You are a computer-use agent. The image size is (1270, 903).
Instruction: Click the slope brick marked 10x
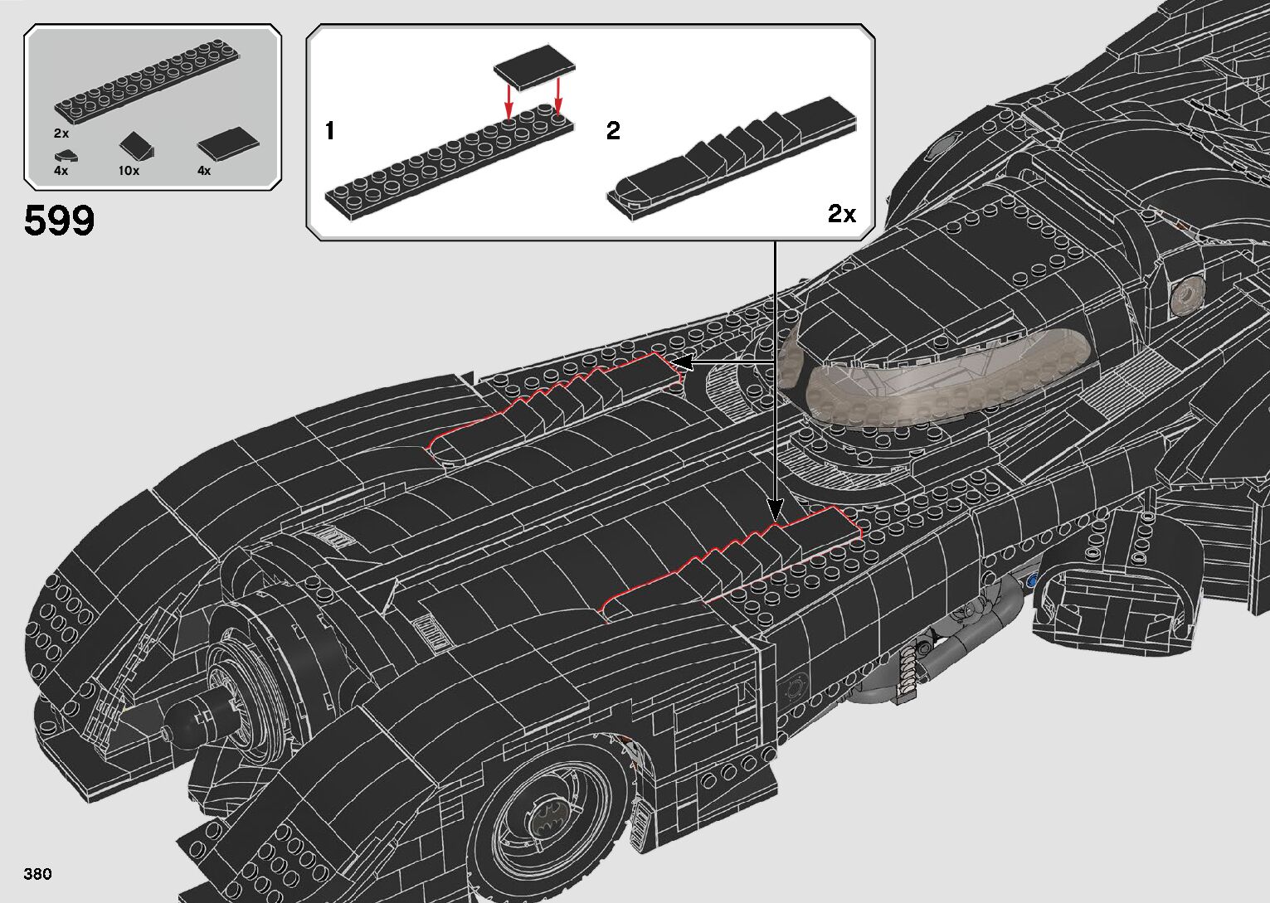[135, 146]
